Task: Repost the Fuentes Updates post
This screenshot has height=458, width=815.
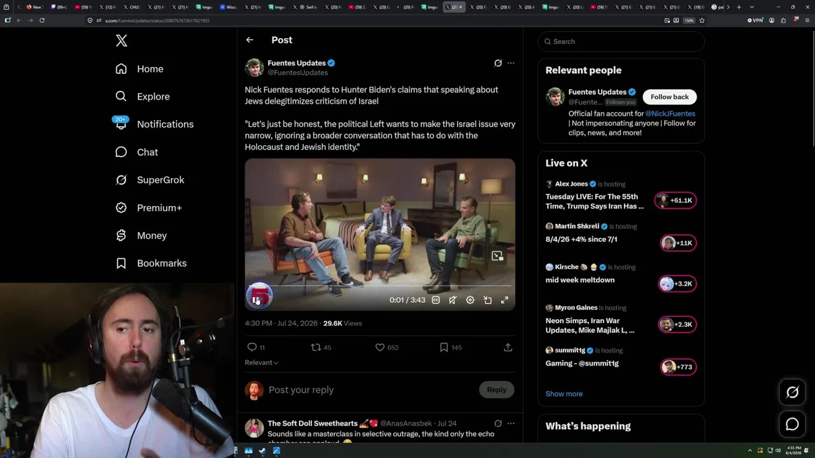Action: coord(316,347)
